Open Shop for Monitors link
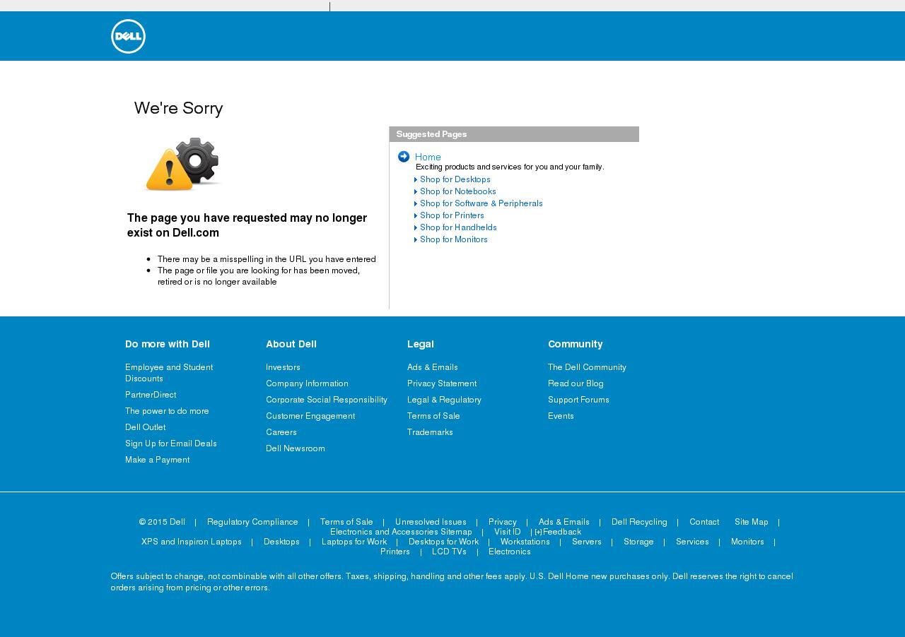Image resolution: width=905 pixels, height=637 pixels. pos(454,239)
